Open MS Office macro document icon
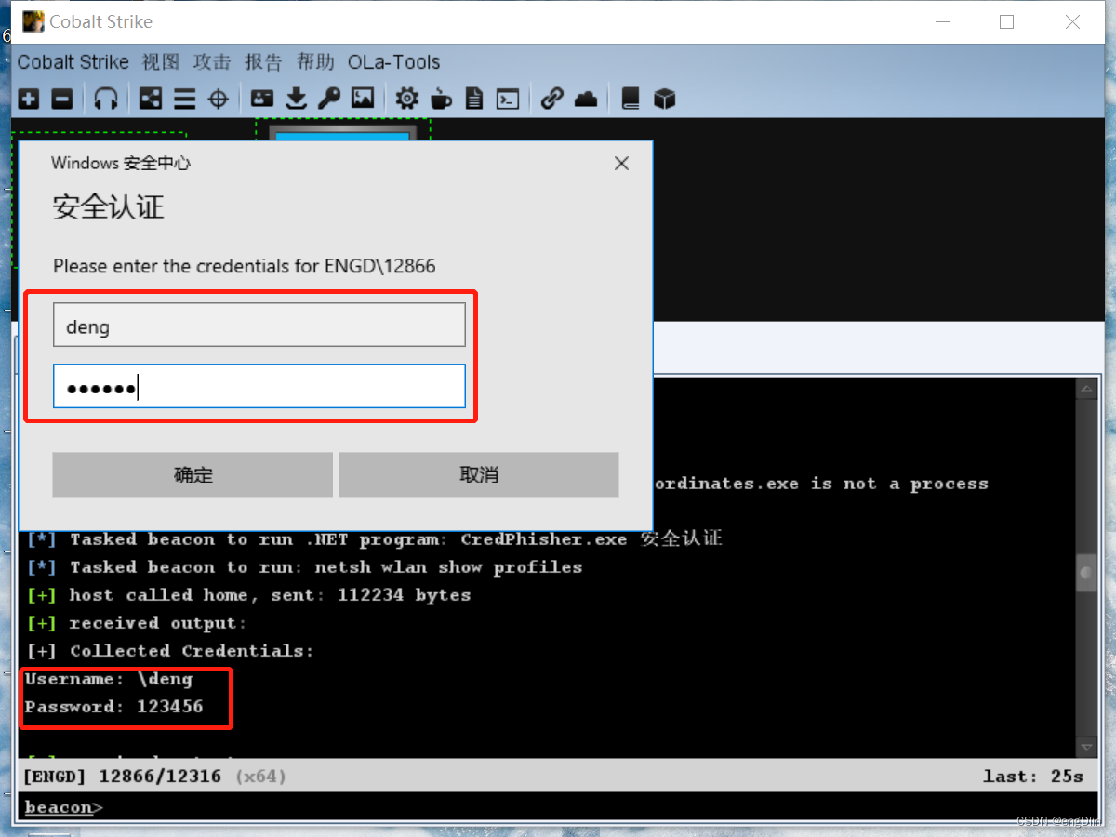Image resolution: width=1116 pixels, height=837 pixels. [474, 99]
